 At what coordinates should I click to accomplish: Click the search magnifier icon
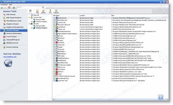43,7
